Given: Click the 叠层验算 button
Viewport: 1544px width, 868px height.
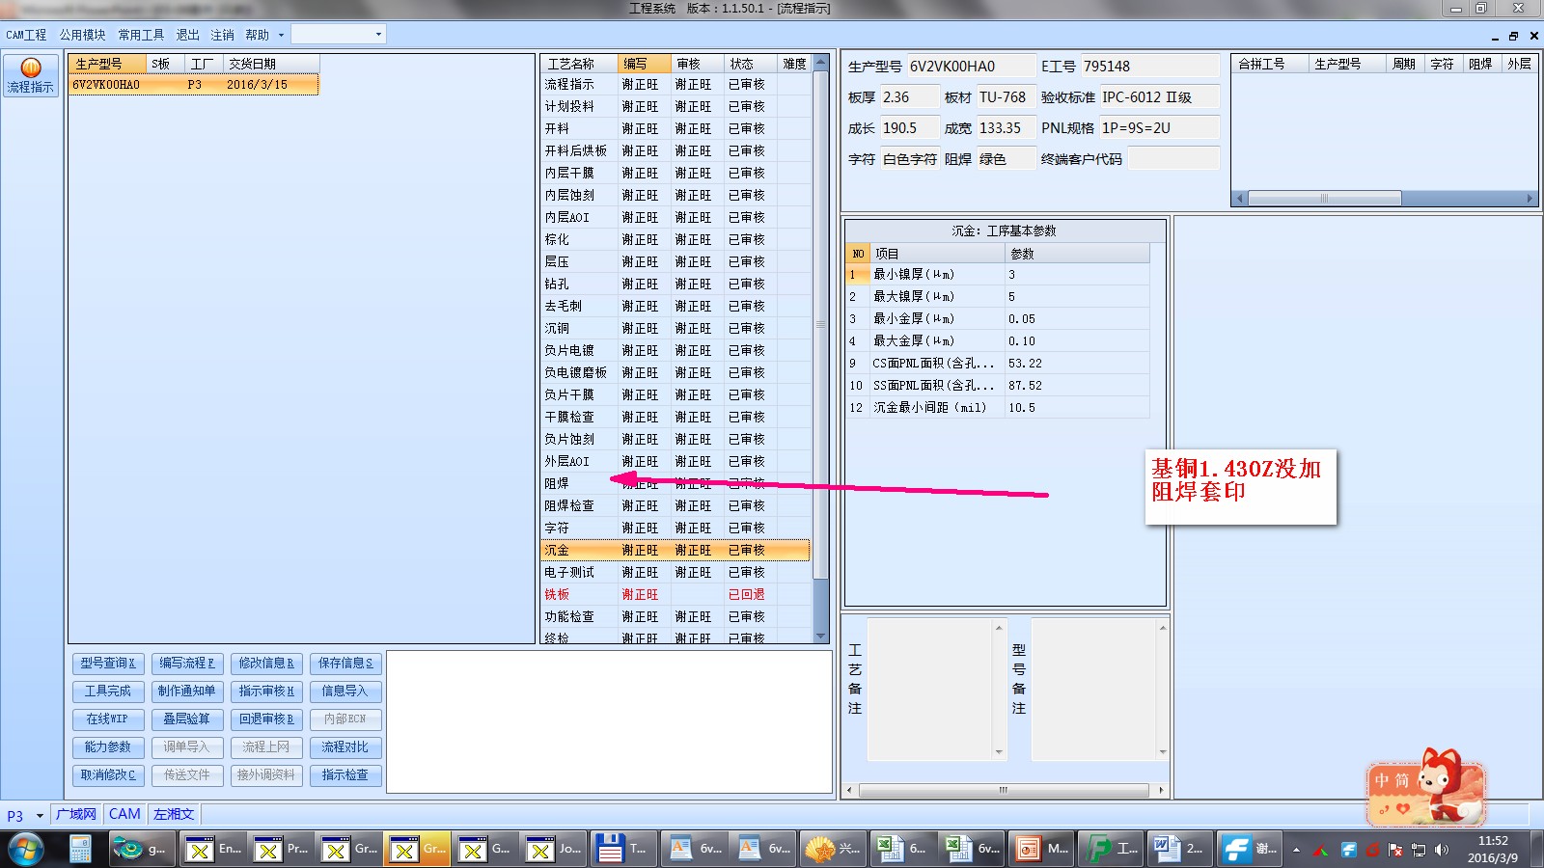Looking at the screenshot, I should point(187,719).
